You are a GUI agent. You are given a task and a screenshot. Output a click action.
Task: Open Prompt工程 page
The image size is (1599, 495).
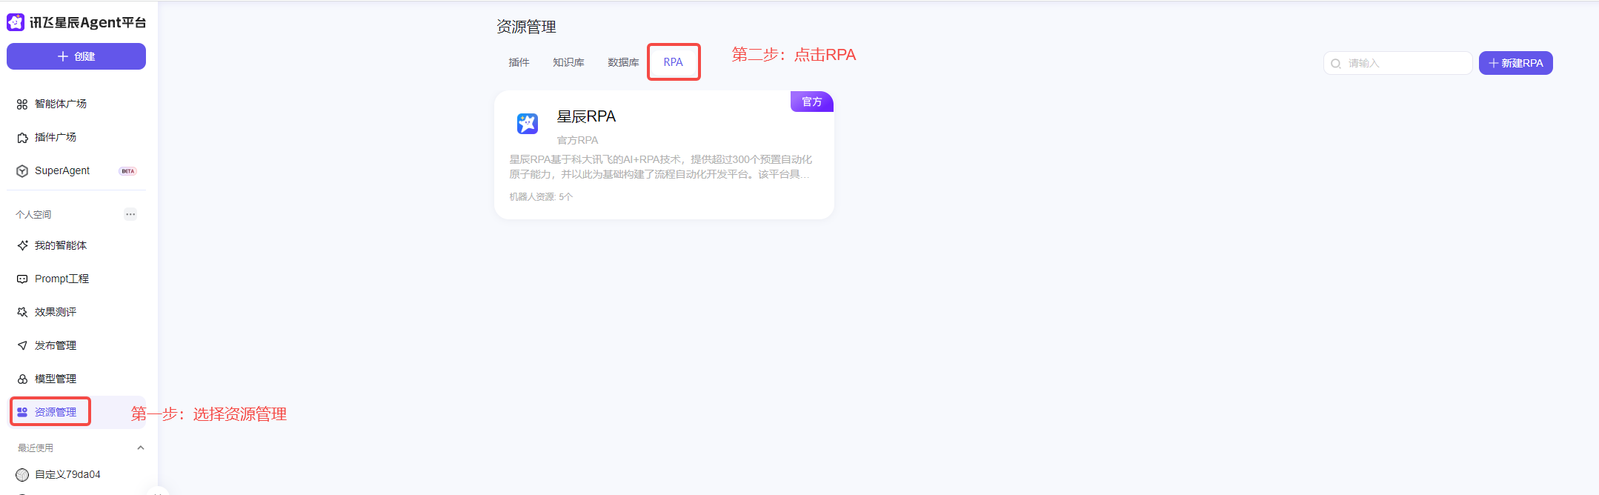(61, 279)
